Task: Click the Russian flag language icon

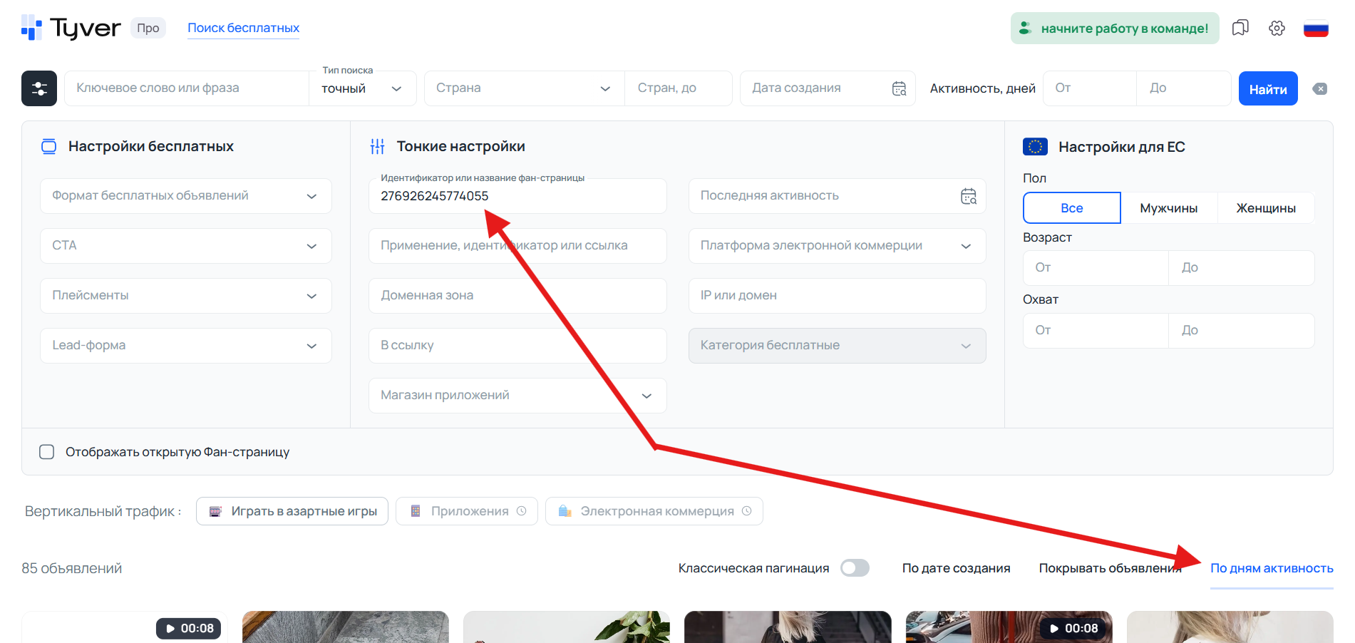Action: [1316, 27]
